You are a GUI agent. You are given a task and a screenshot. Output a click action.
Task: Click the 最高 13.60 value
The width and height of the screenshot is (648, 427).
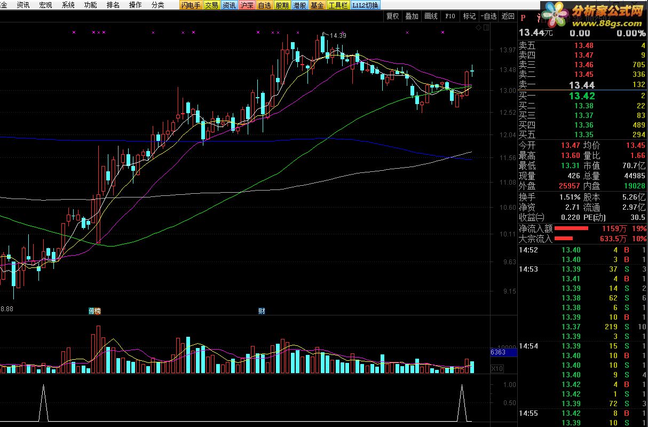(x=571, y=156)
